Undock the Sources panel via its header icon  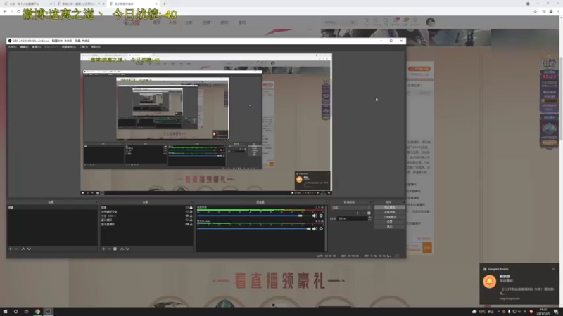click(x=191, y=202)
